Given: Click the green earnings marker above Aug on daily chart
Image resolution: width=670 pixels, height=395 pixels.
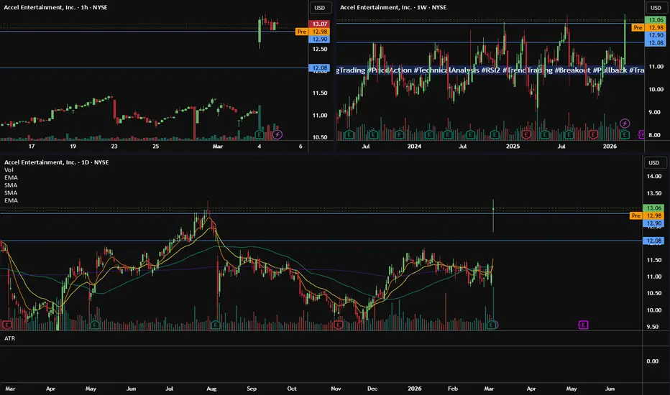Looking at the screenshot, I should pyautogui.click(x=216, y=325).
